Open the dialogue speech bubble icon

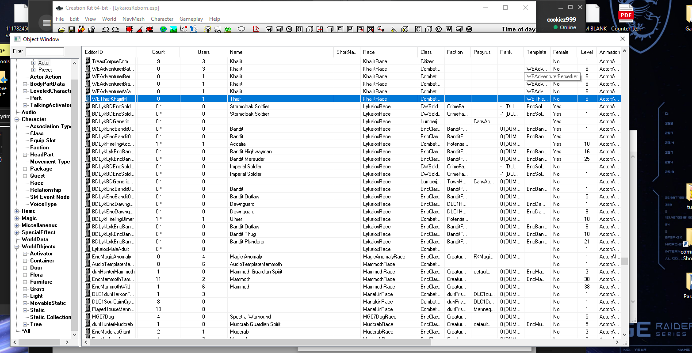pos(241,30)
